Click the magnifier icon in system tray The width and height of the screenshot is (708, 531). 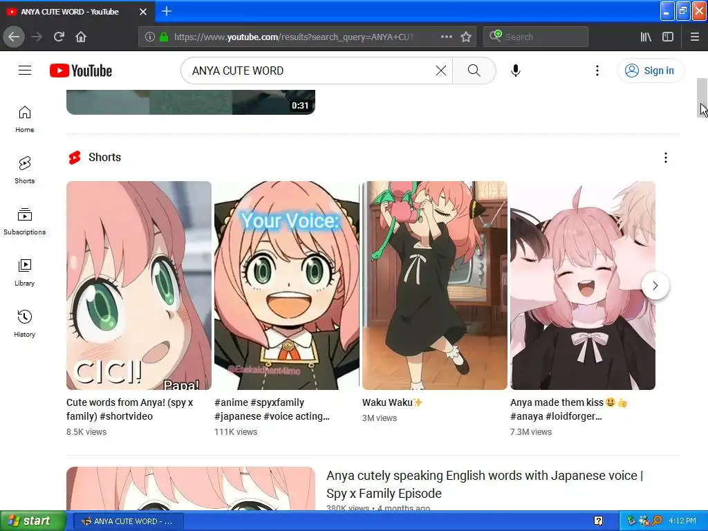(657, 521)
